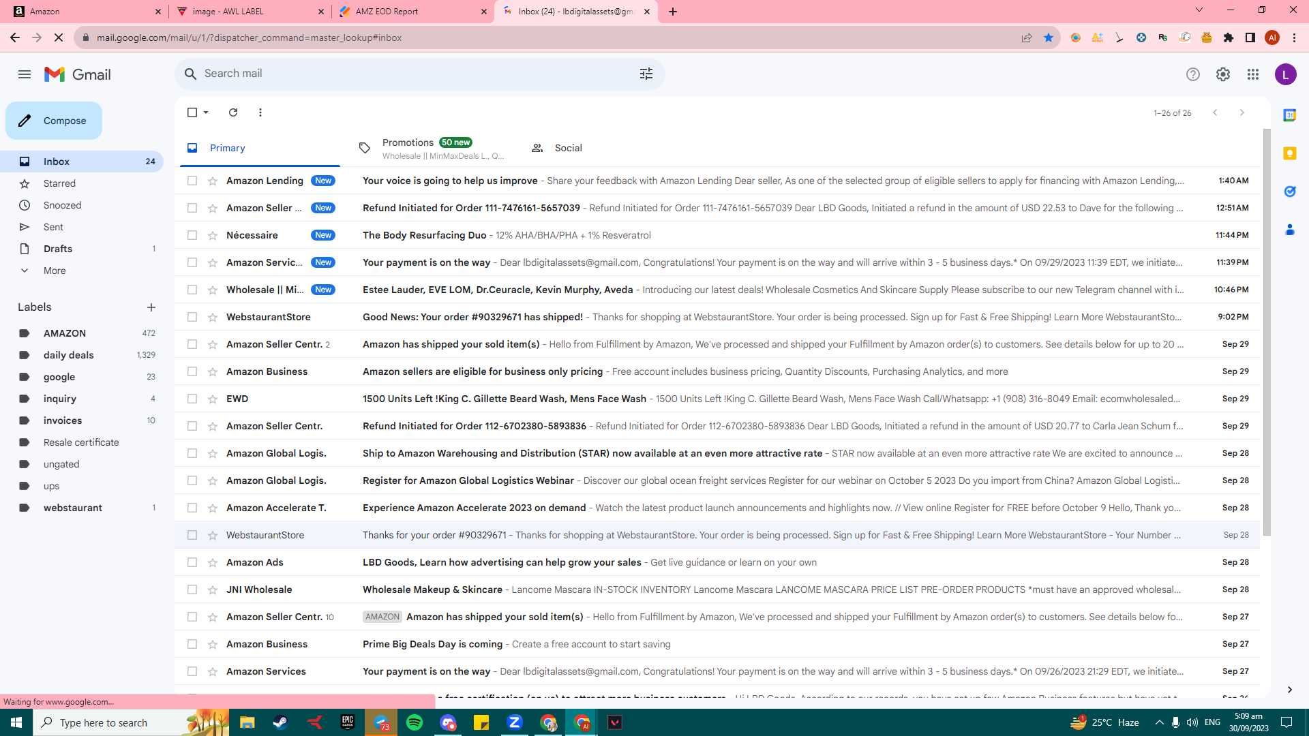Screen dimensions: 1309x736
Task: Star the Nécessaire email
Action: [x=213, y=235]
